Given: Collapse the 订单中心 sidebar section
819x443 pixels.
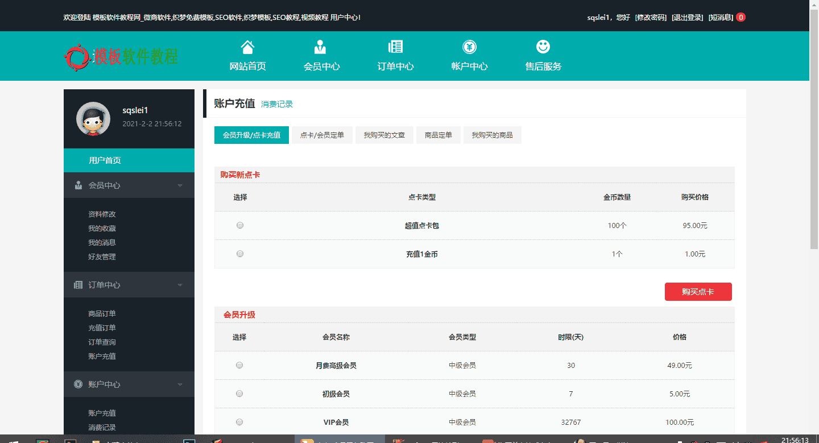Looking at the screenshot, I should pos(180,284).
